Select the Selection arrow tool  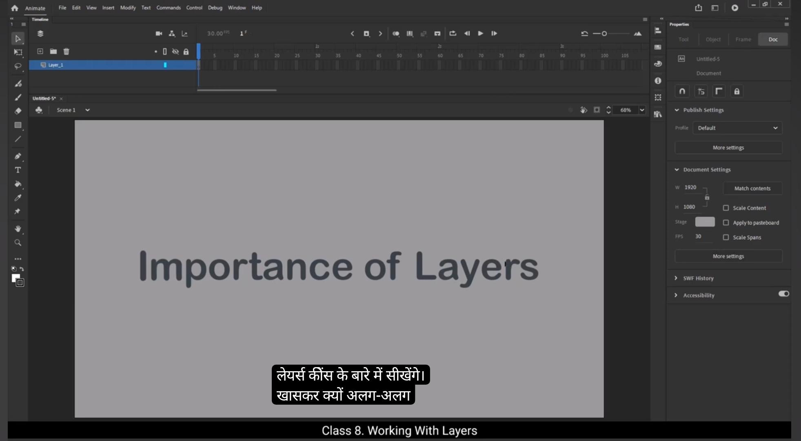coord(18,39)
